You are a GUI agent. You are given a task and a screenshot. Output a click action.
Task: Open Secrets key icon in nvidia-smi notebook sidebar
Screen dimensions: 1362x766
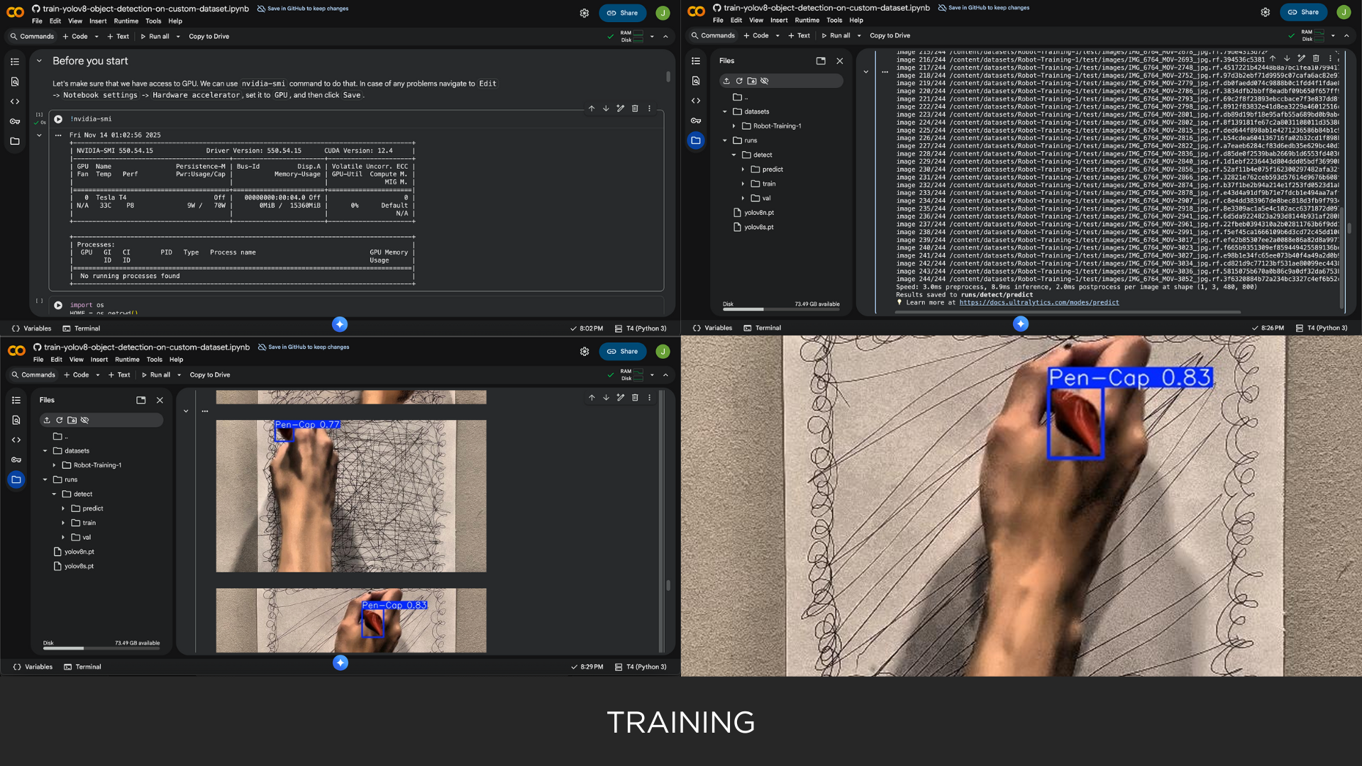15,121
